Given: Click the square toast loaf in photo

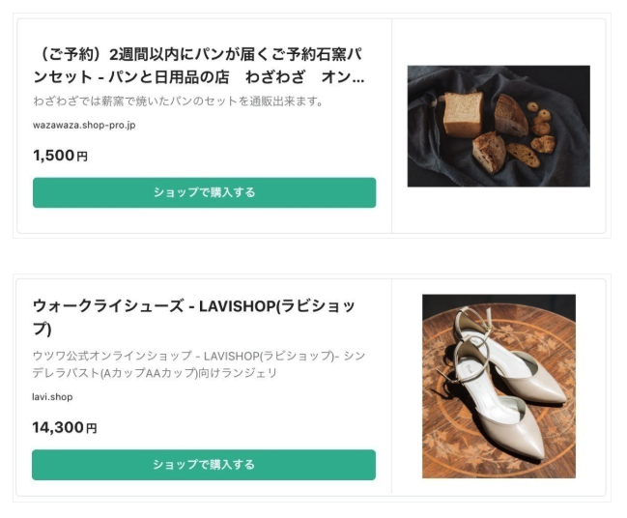Looking at the screenshot, I should pyautogui.click(x=461, y=113).
